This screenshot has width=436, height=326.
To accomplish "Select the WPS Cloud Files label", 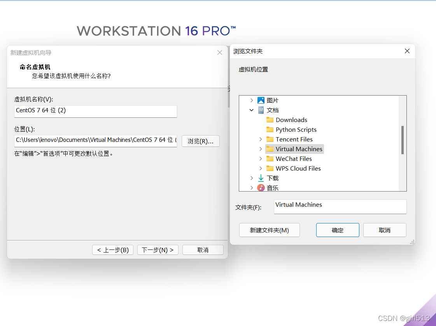I will 298,168.
